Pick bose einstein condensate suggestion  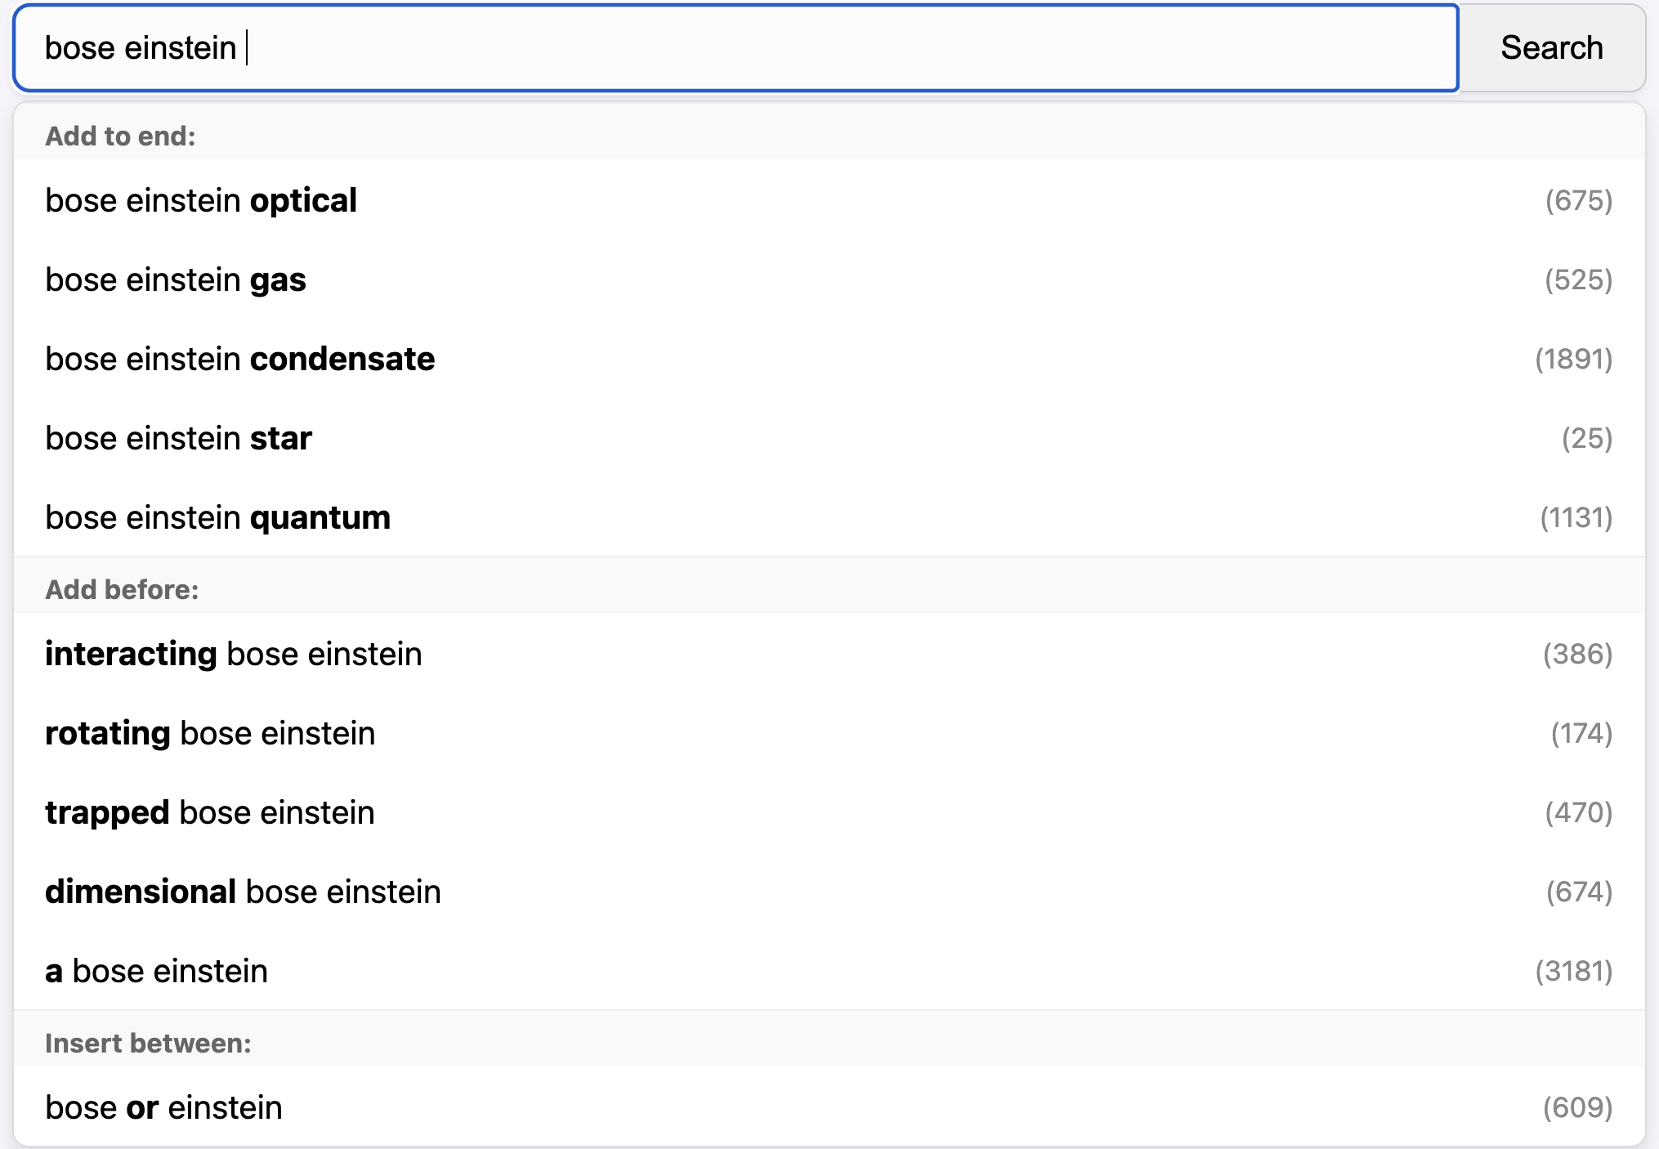click(x=829, y=359)
